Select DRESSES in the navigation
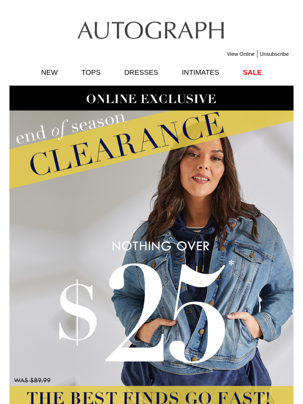303x404 pixels. pos(141,72)
